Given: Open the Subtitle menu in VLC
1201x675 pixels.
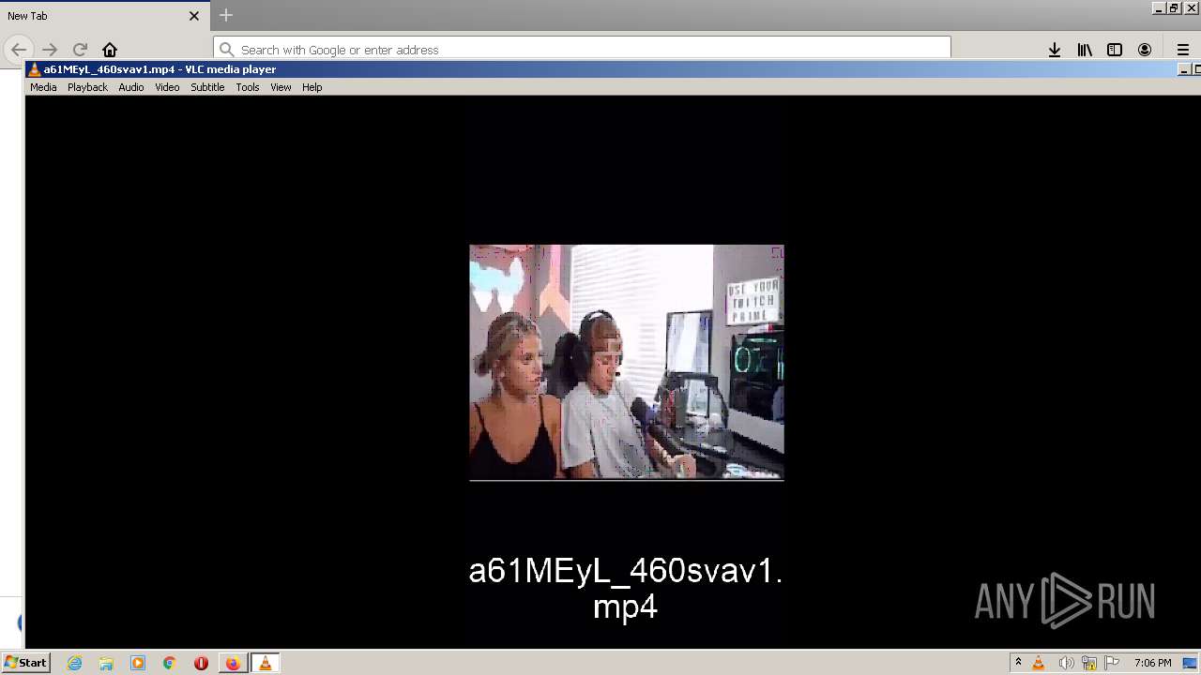Looking at the screenshot, I should point(207,87).
